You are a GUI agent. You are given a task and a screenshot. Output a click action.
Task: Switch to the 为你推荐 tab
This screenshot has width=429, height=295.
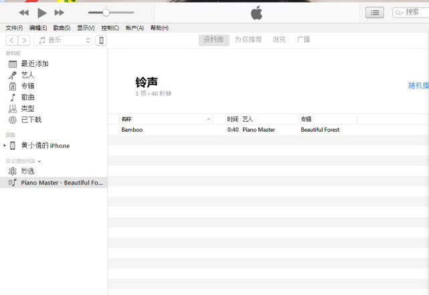pos(248,39)
